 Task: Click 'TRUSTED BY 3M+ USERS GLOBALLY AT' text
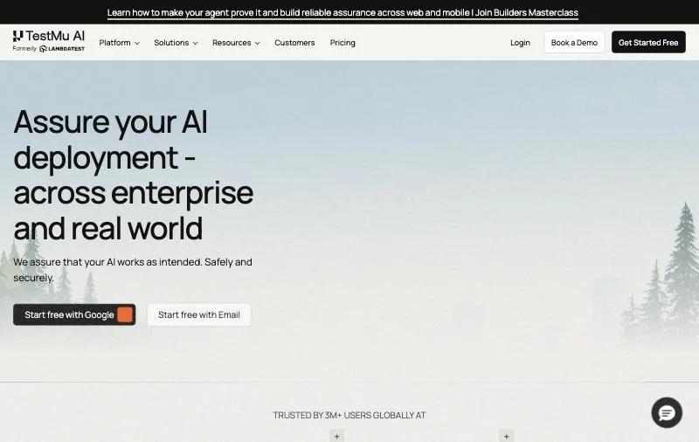tap(349, 415)
